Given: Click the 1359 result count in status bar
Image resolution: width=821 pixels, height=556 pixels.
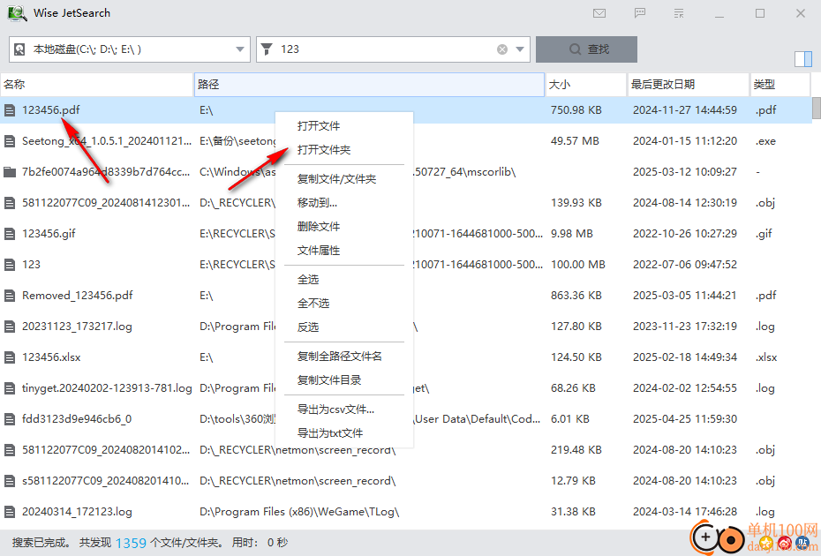Looking at the screenshot, I should point(131,543).
